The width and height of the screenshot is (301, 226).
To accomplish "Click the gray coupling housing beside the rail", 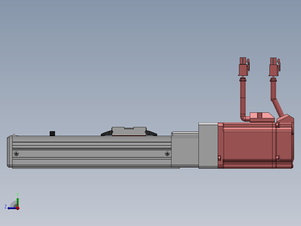I will pos(184,151).
